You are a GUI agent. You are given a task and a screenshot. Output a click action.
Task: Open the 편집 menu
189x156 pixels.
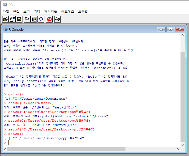(16, 12)
